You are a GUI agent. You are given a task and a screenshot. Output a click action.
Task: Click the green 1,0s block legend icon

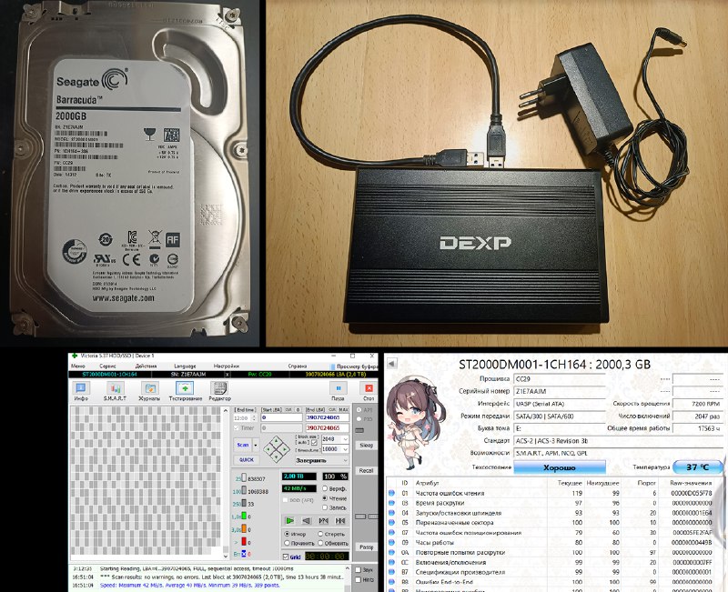tap(244, 516)
